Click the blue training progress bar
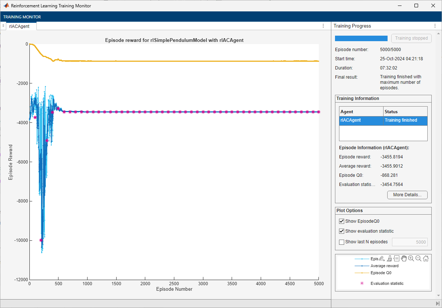The width and height of the screenshot is (442, 308). coord(361,38)
